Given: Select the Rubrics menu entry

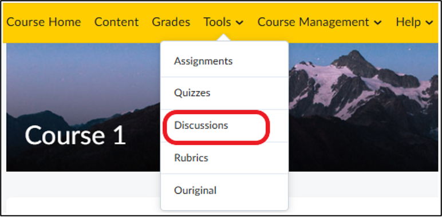Looking at the screenshot, I should pos(224,158).
